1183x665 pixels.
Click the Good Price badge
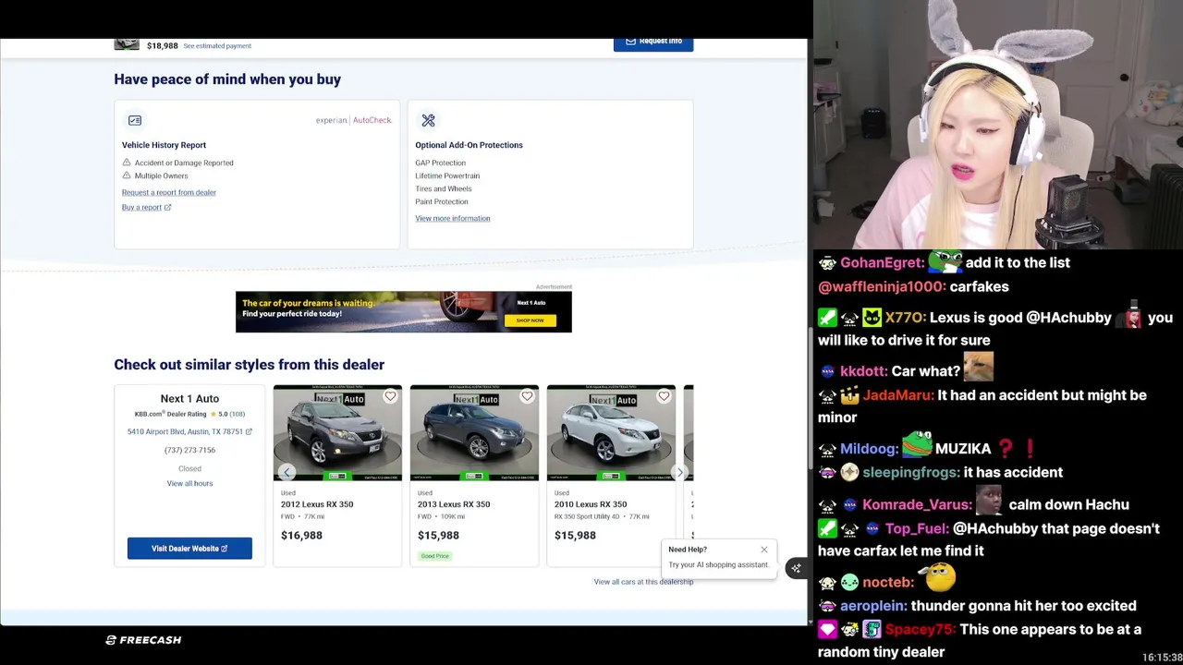(x=434, y=556)
